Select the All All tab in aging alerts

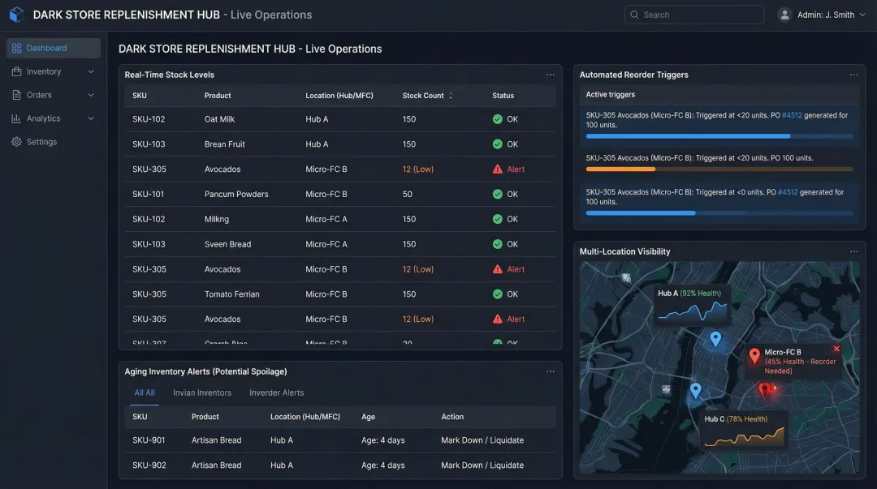(143, 392)
